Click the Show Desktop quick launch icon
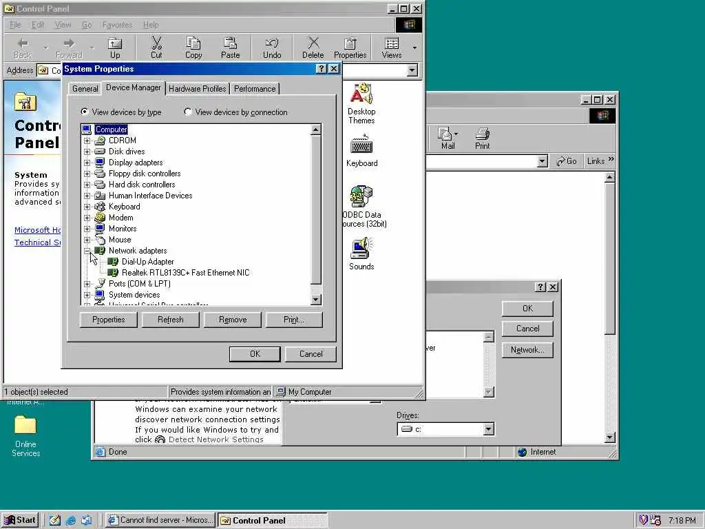Screen dimensions: 705x529 (55, 520)
